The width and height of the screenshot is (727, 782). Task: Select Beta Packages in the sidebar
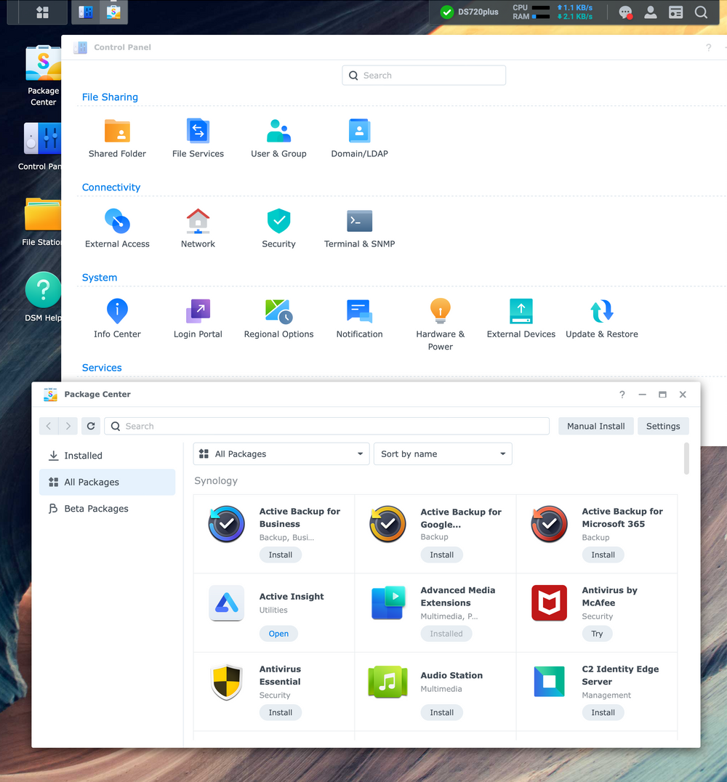[108, 508]
